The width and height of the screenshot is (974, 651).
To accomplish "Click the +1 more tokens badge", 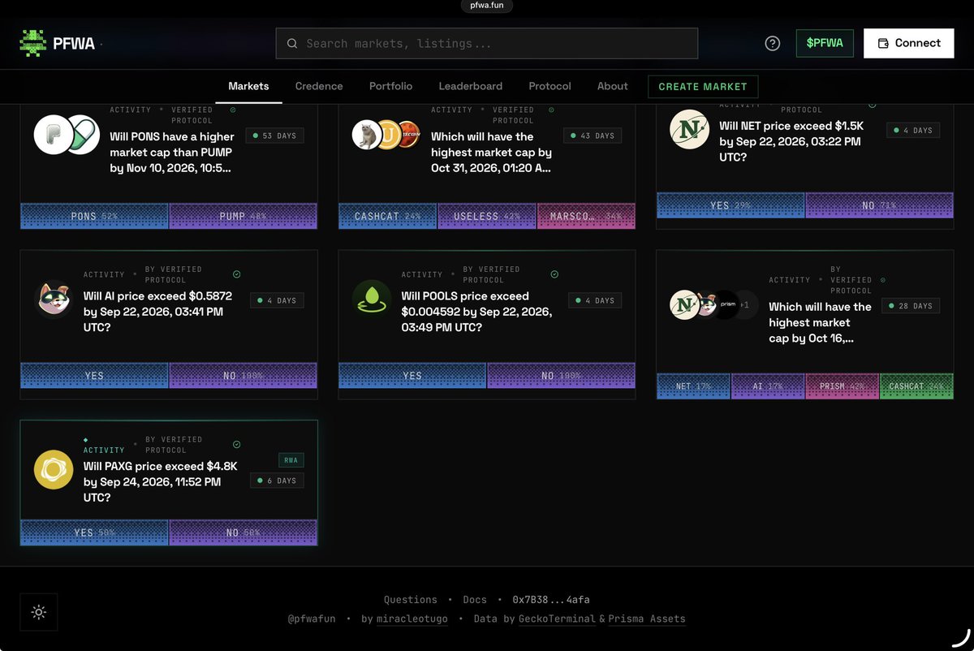I will (x=746, y=304).
